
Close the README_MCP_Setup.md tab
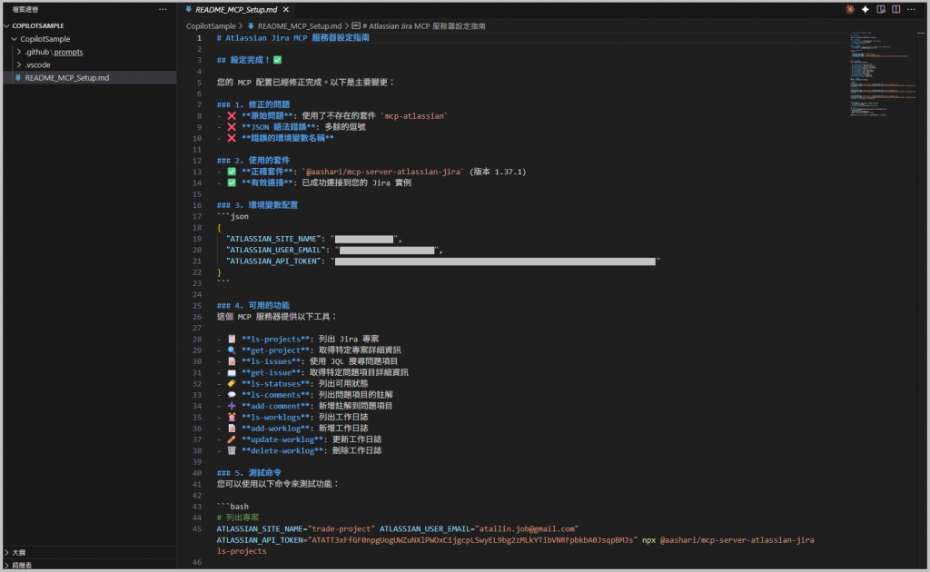[x=286, y=9]
